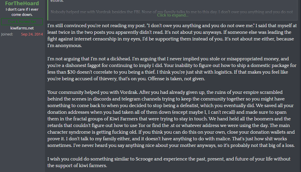Expand the quote via "Click to expand..."
This screenshot has height=172, width=301.
(173, 15)
